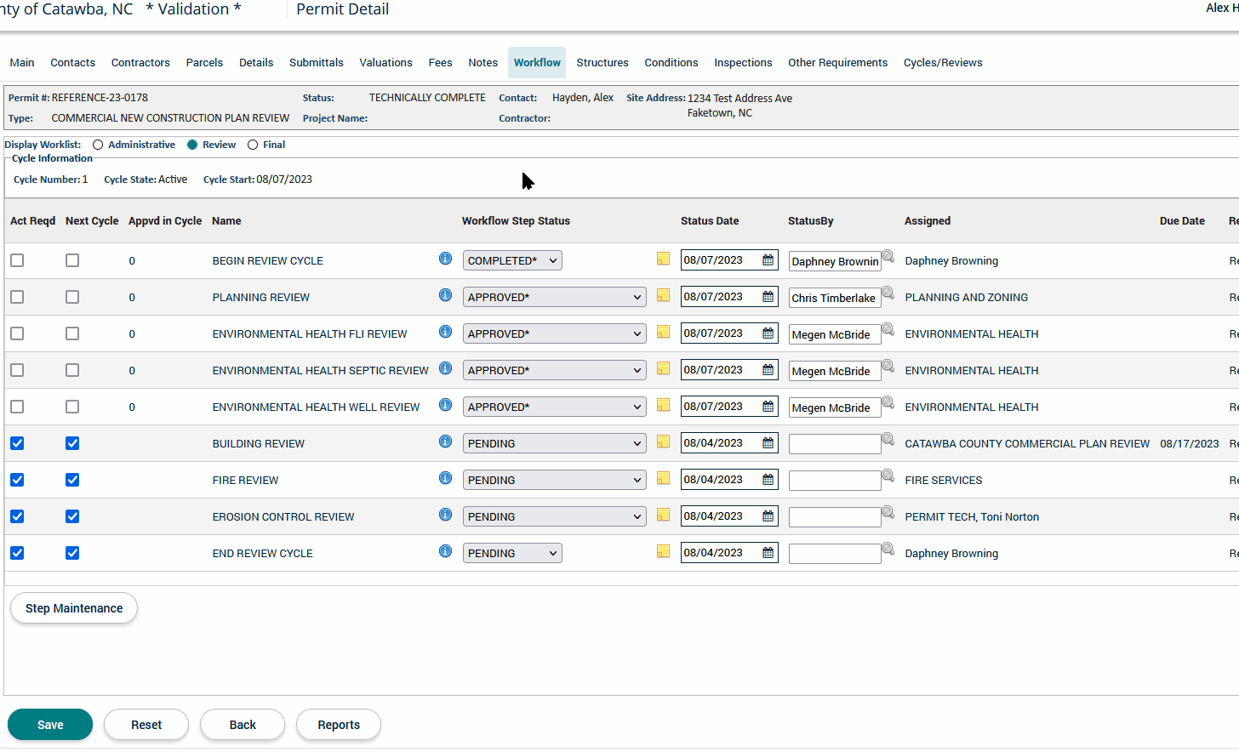Expand status dropdown for FIRE REVIEW
The height and width of the screenshot is (752, 1239).
(x=554, y=480)
